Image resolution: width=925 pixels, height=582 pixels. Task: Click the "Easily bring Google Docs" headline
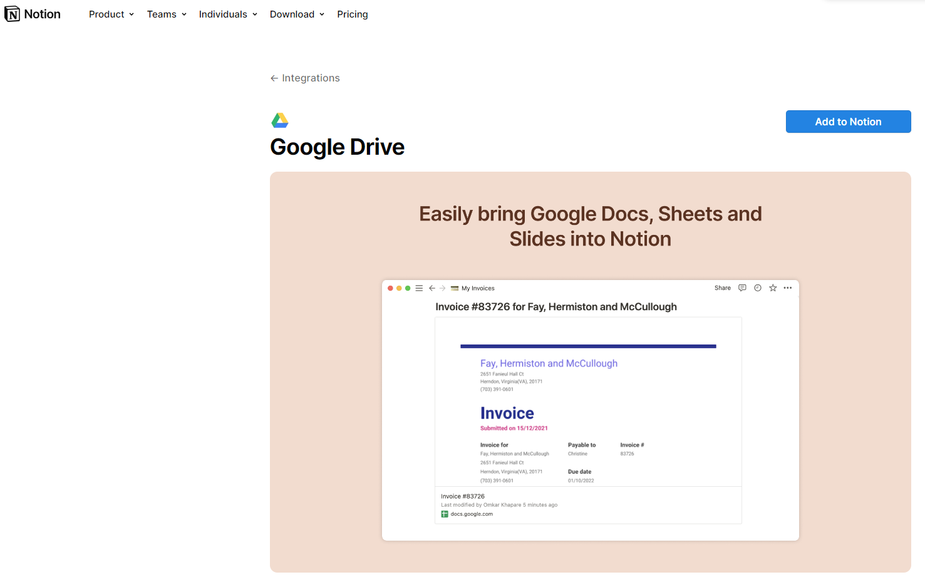click(591, 226)
